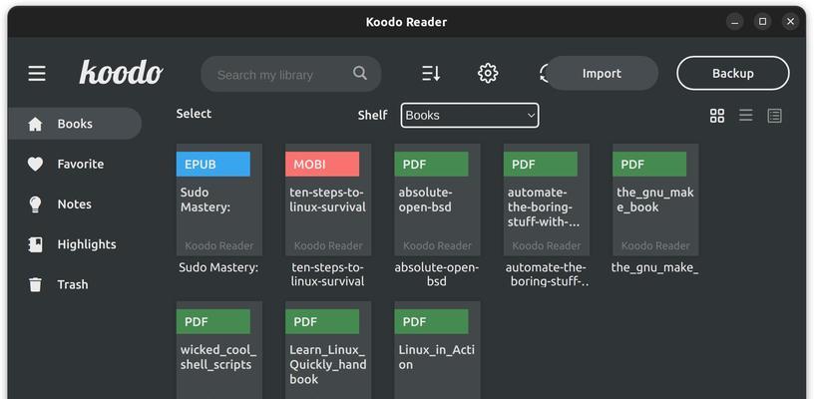Open the Highlights sidebar item
Viewport: 814px width, 399px height.
tap(75, 244)
